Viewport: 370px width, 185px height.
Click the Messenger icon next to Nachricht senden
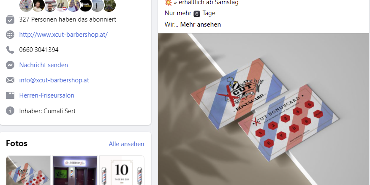(x=10, y=65)
